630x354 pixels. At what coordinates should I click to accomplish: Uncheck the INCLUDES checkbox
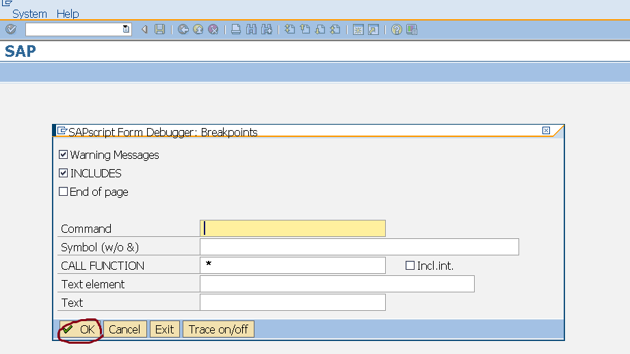pos(63,173)
